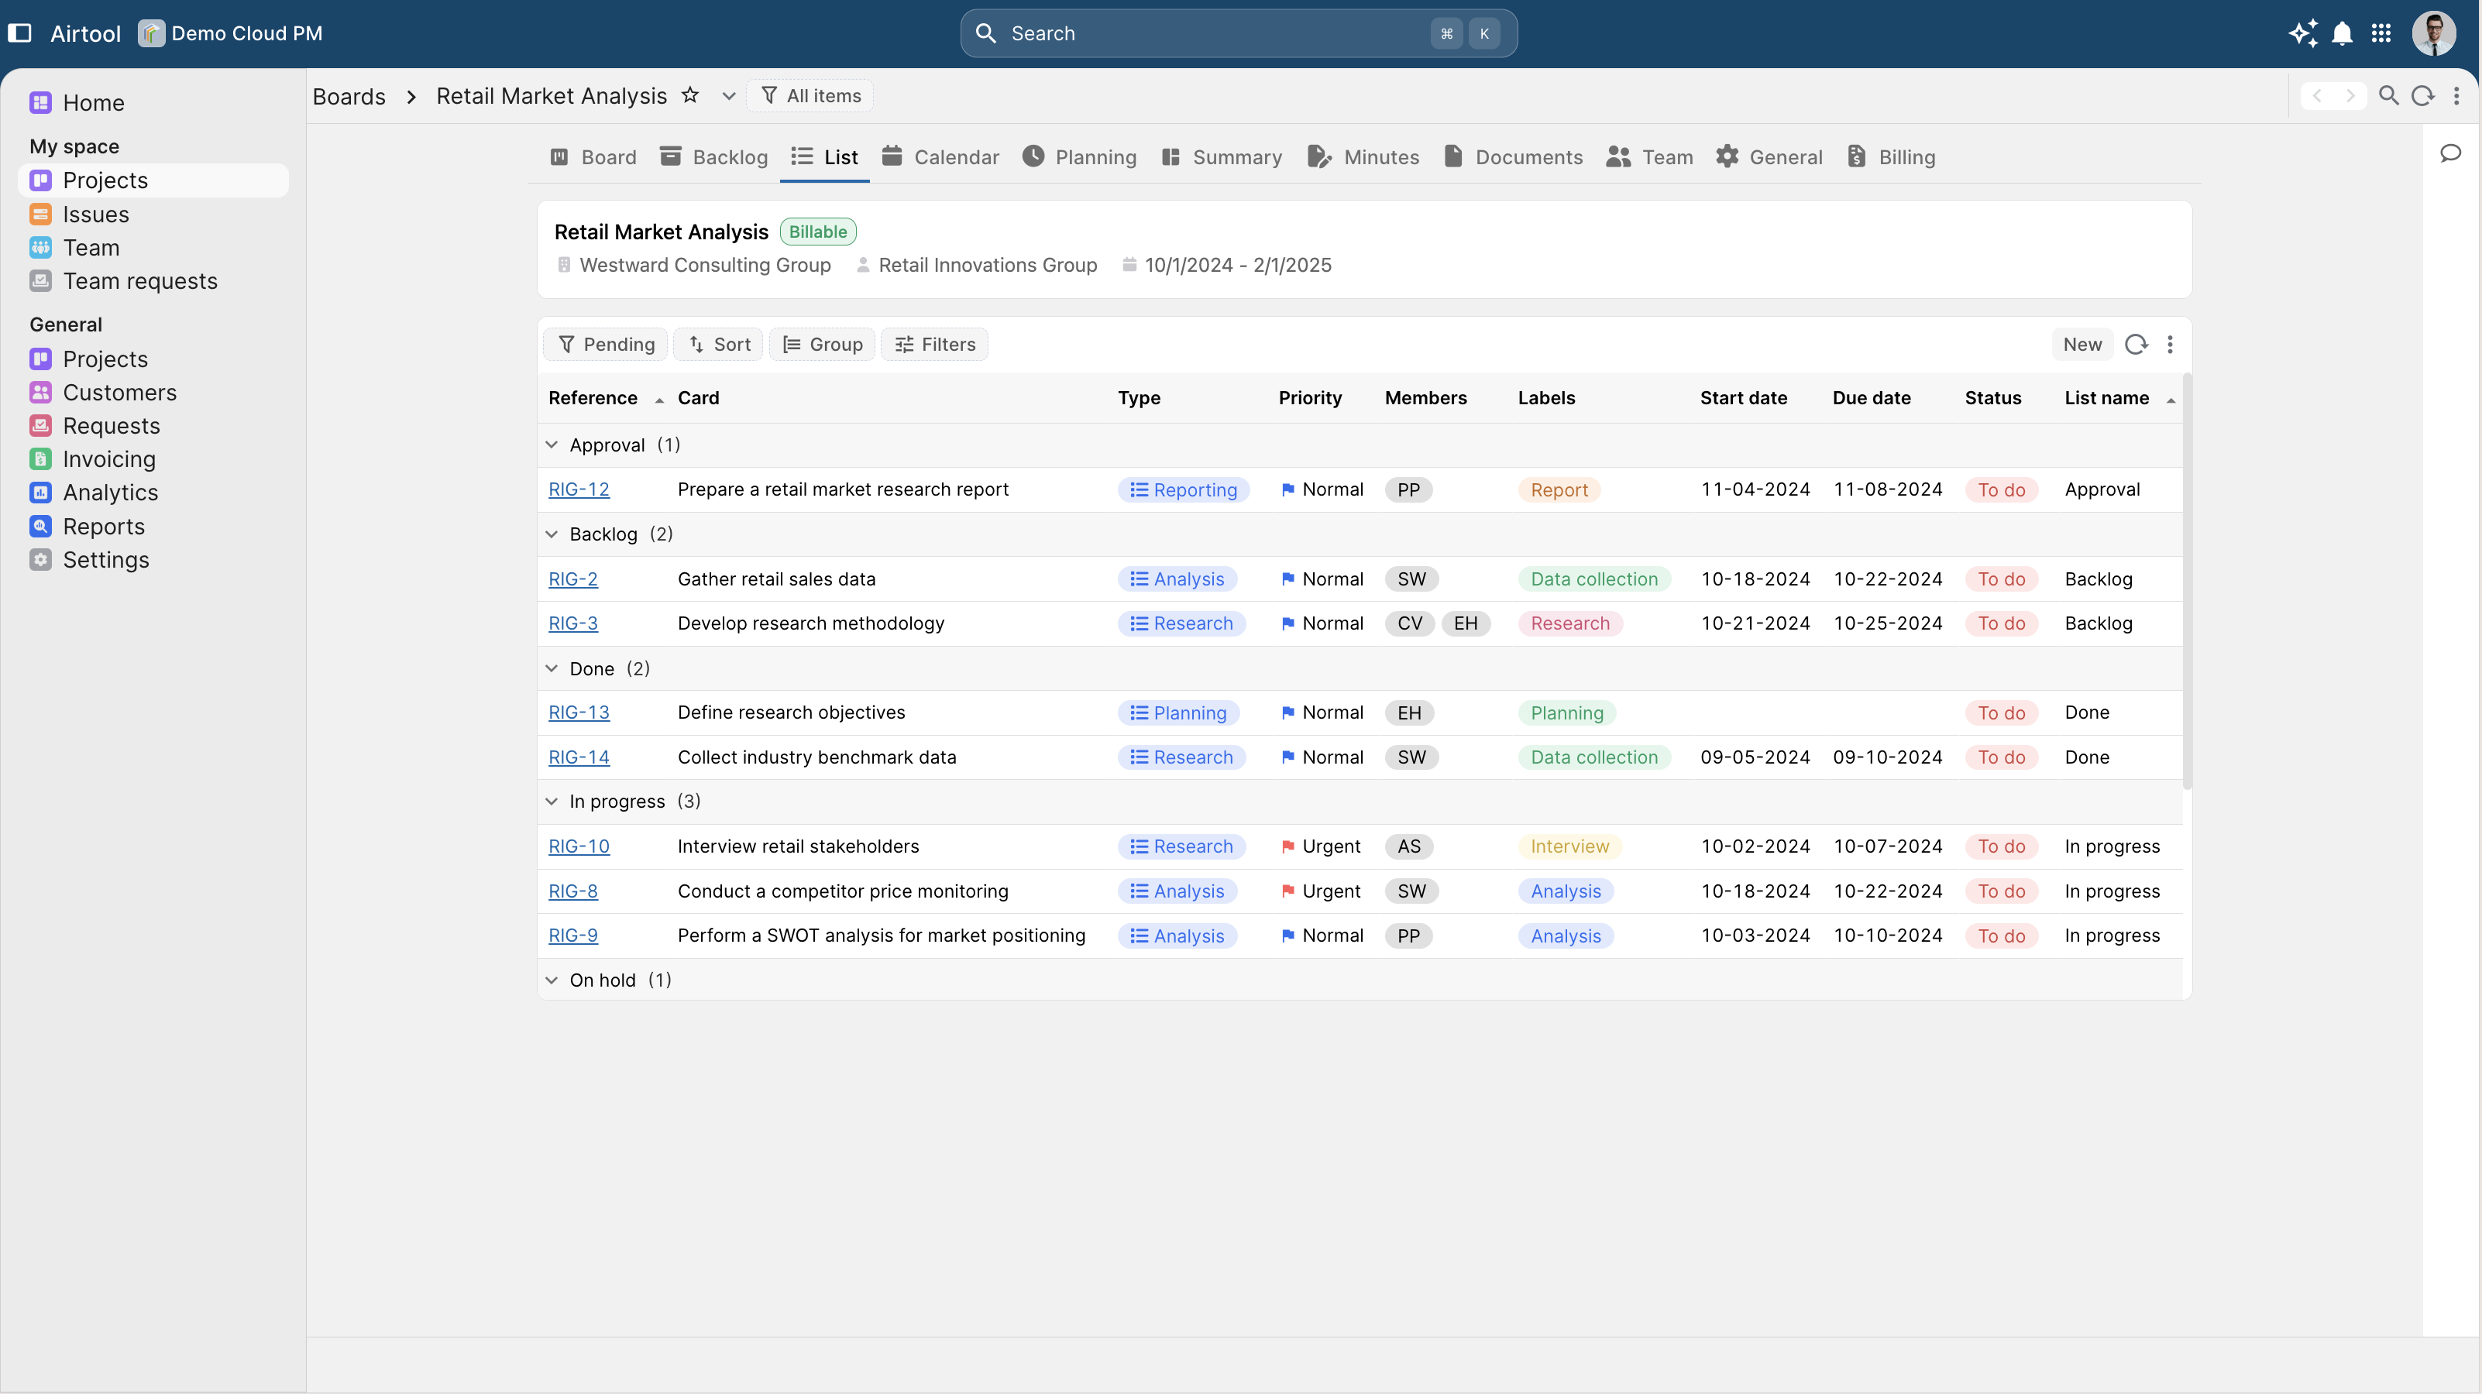
Task: Collapse the Done group
Action: 552,668
